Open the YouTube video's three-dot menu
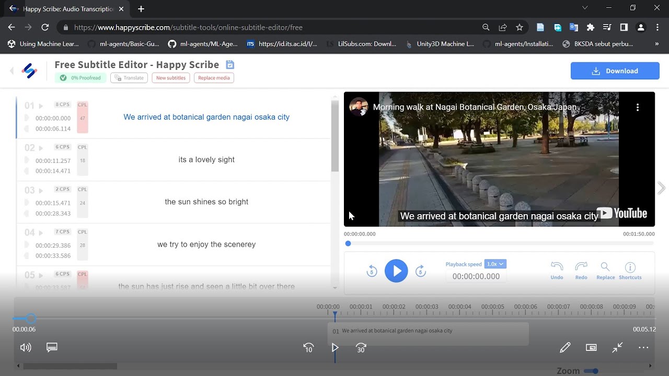Image resolution: width=669 pixels, height=376 pixels. [638, 107]
